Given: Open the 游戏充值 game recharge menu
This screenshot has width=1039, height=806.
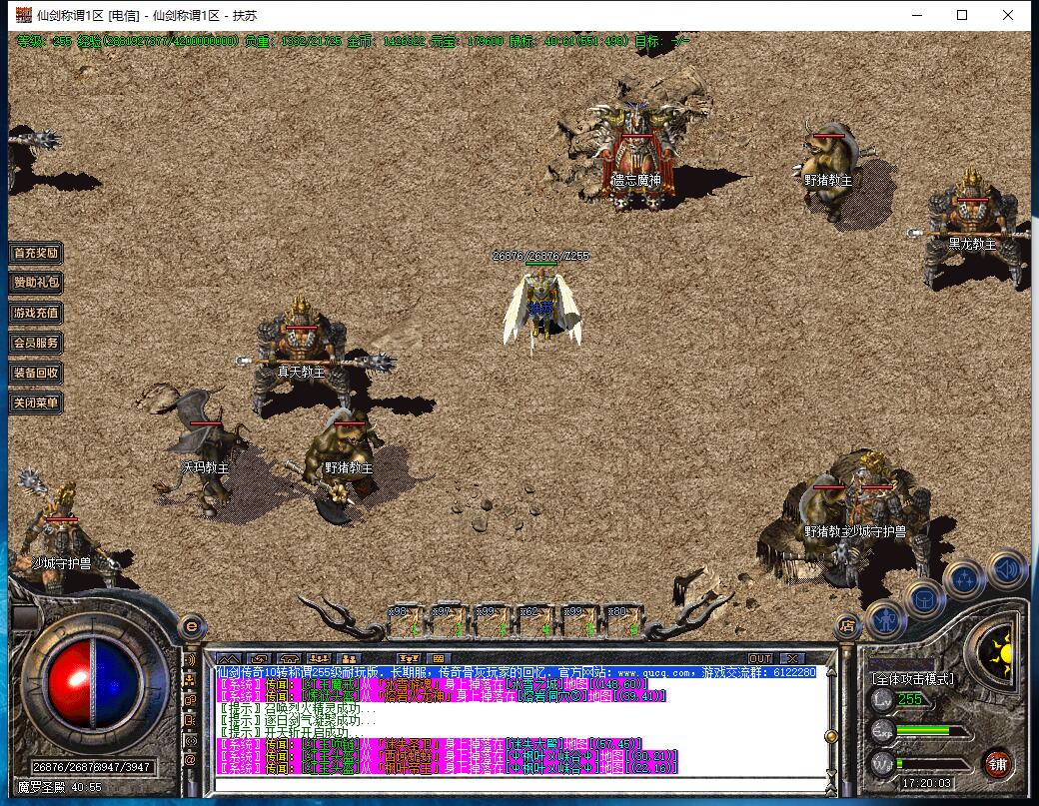Looking at the screenshot, I should pyautogui.click(x=36, y=313).
